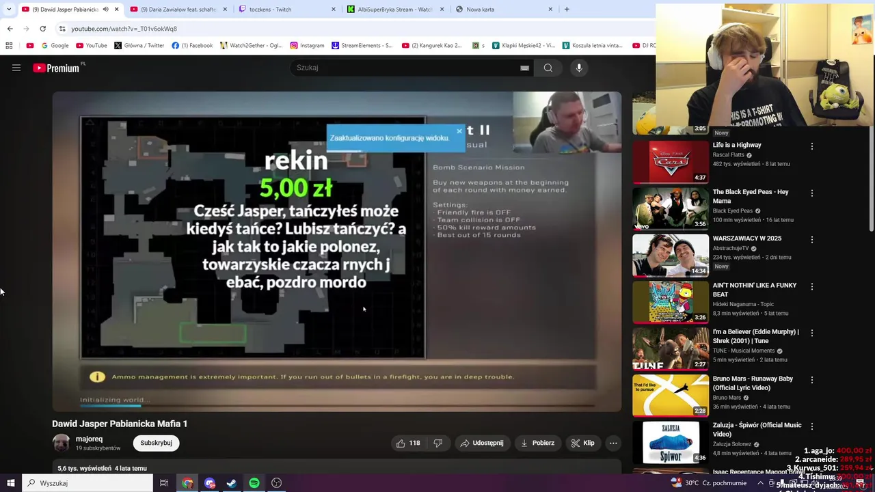
Task: Open Zaluzja Śpiwór thumbnail
Action: coord(671,441)
